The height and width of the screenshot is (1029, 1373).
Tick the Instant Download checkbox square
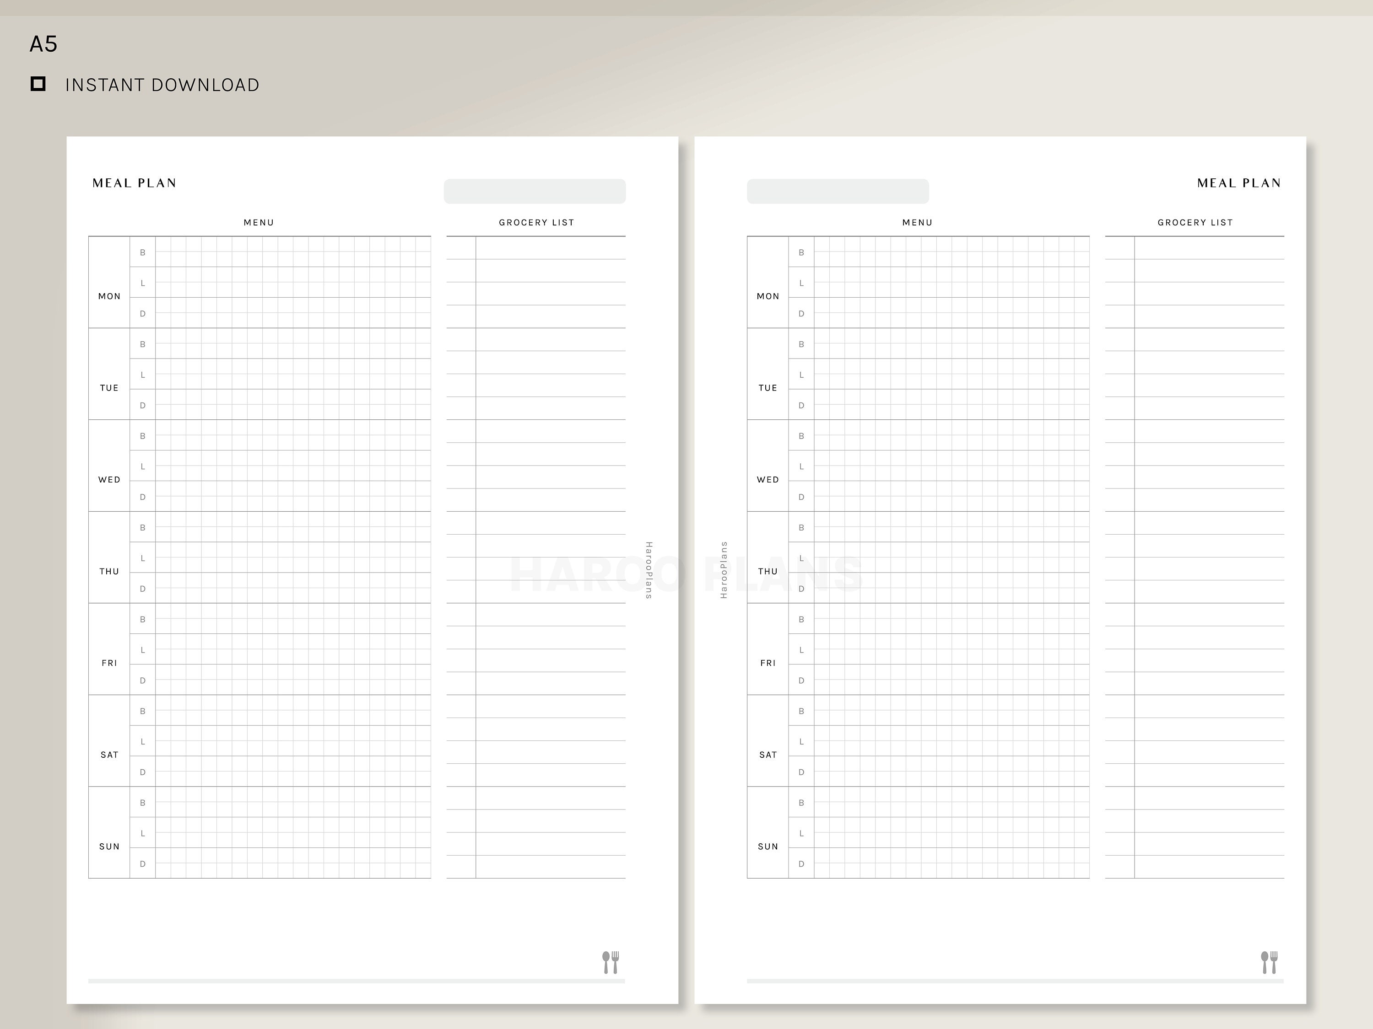pos(38,84)
